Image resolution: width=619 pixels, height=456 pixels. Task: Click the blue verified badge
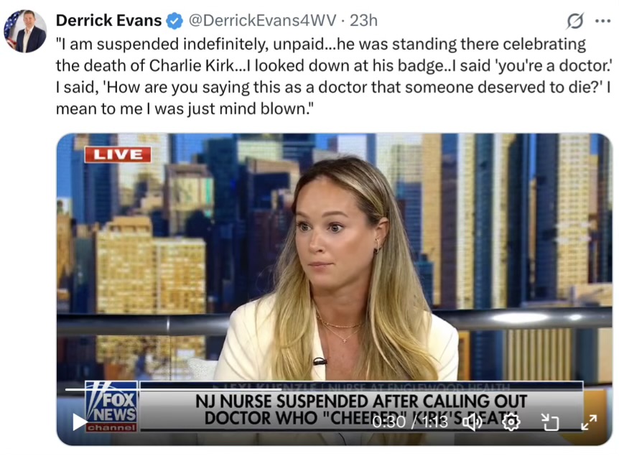tap(174, 21)
